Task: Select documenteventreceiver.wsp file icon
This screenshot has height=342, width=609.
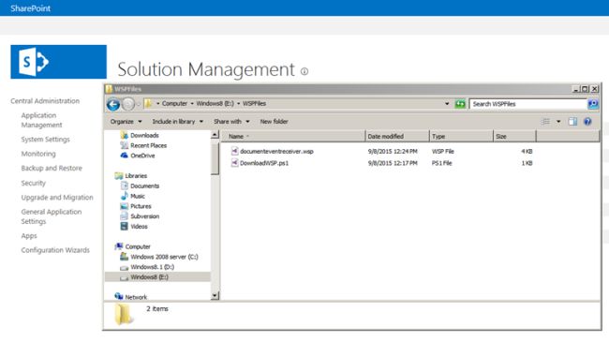Action: [x=234, y=151]
